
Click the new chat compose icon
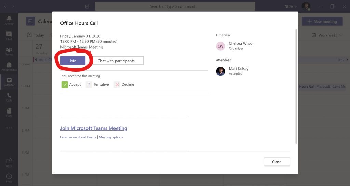[x=87, y=6]
